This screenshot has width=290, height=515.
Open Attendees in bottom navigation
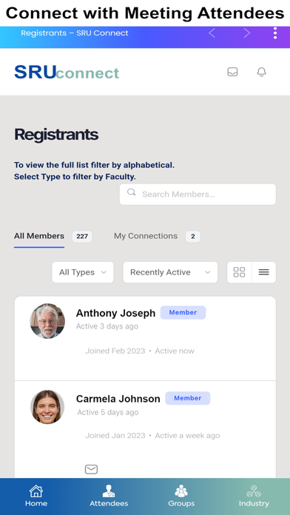point(109,496)
